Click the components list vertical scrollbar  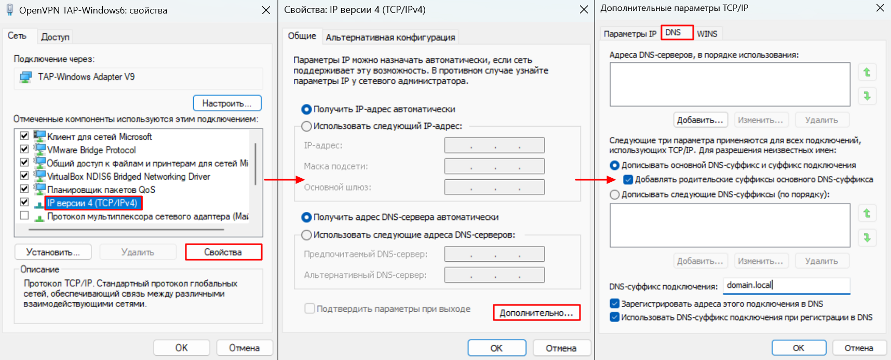(255, 165)
